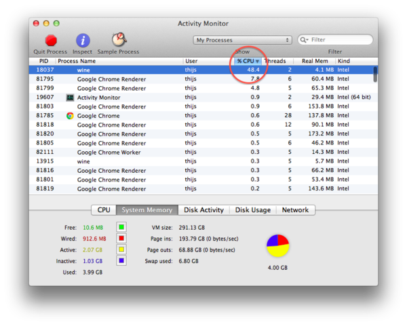407x326 pixels.
Task: Select Google Chrome Renderer PID 81819
Action: pos(203,189)
